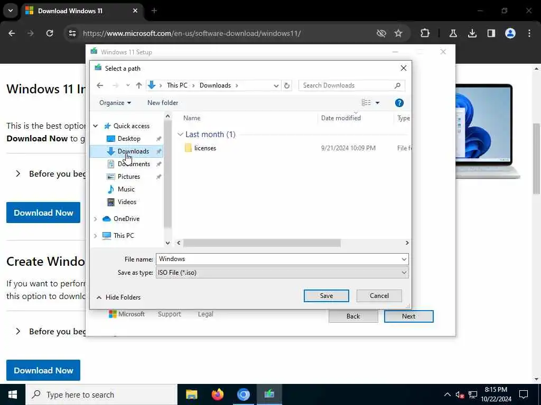Open address bar previous locations dropdown
Screen dimensions: 541x405
tap(276, 85)
